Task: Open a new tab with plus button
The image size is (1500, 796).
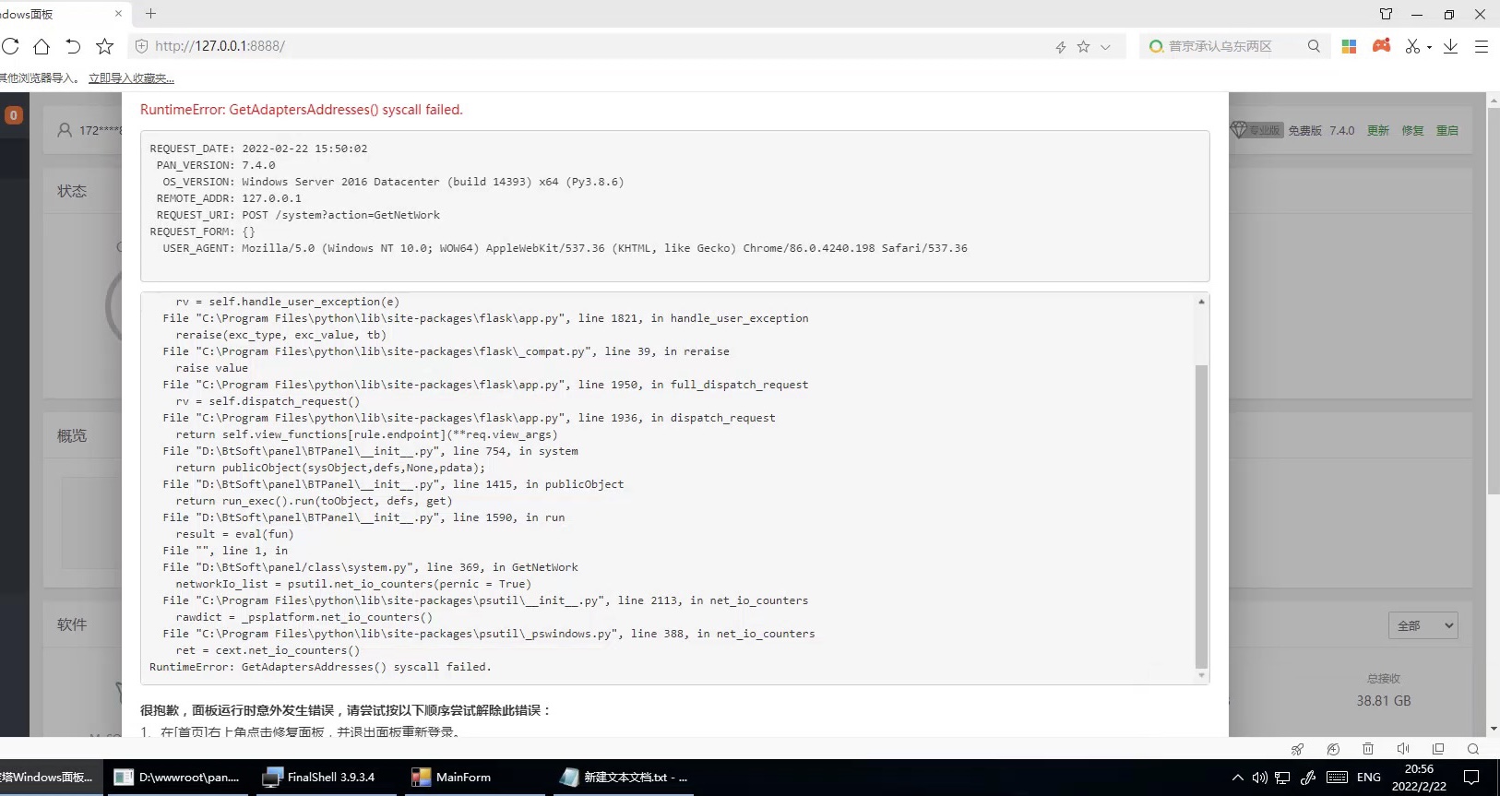Action: (x=150, y=14)
